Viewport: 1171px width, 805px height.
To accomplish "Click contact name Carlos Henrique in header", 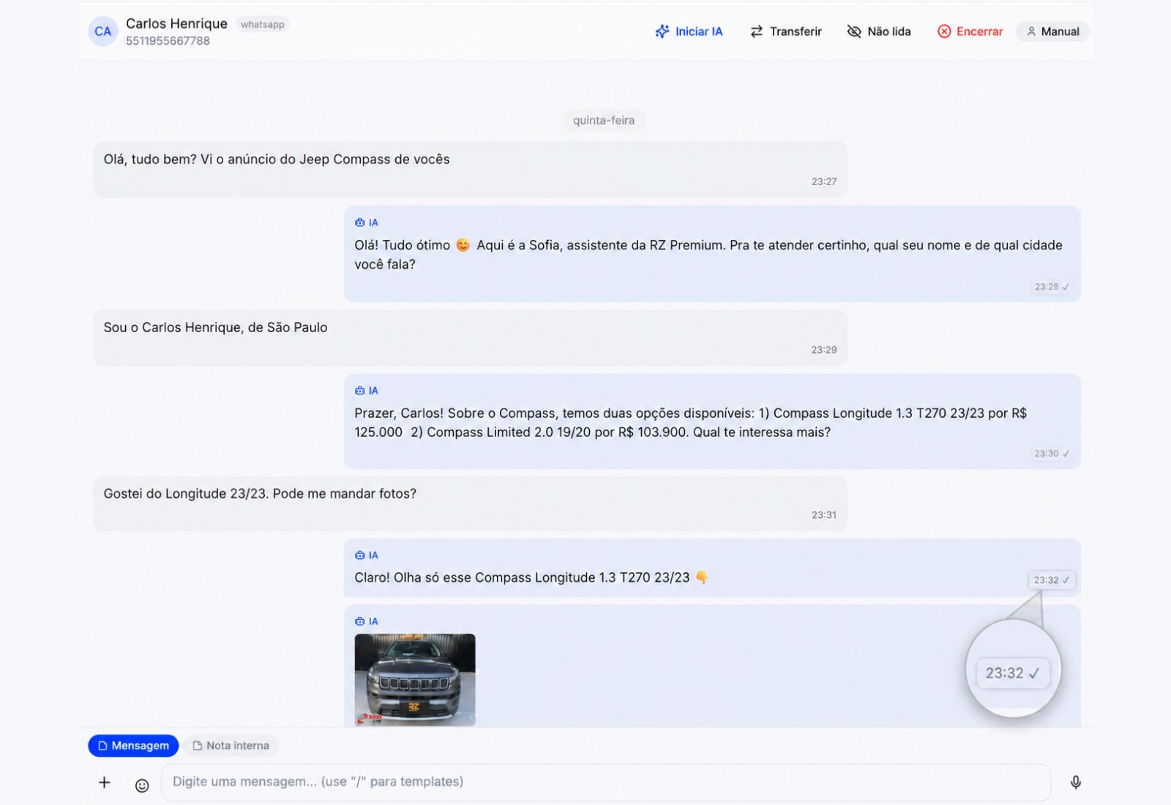I will click(176, 23).
